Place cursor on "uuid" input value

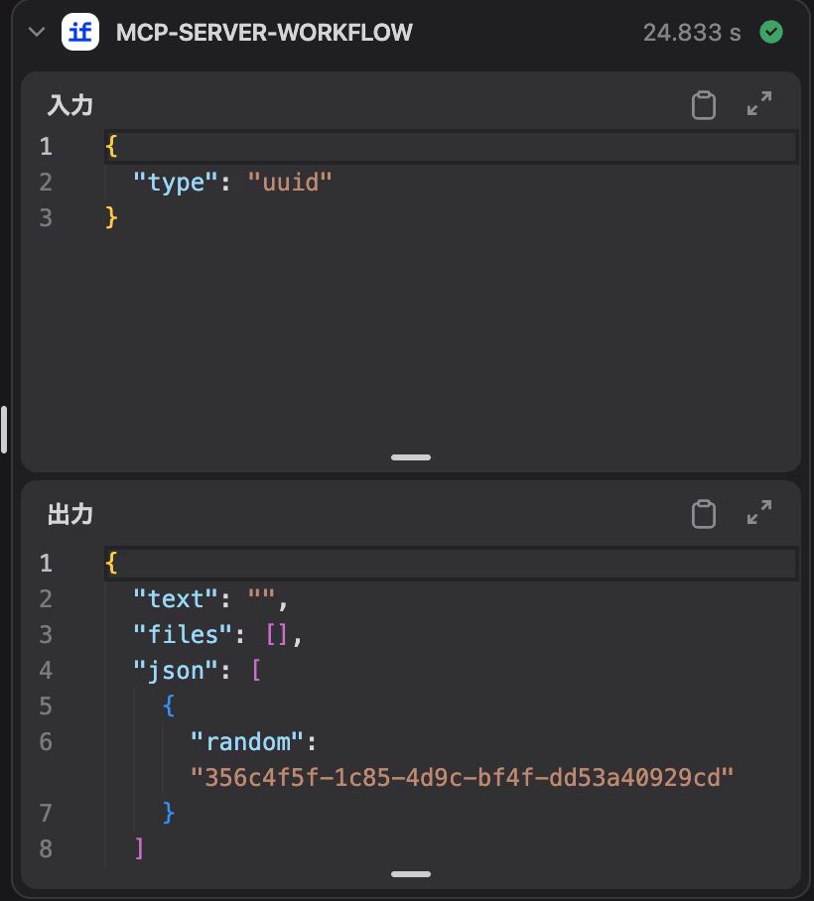(290, 182)
